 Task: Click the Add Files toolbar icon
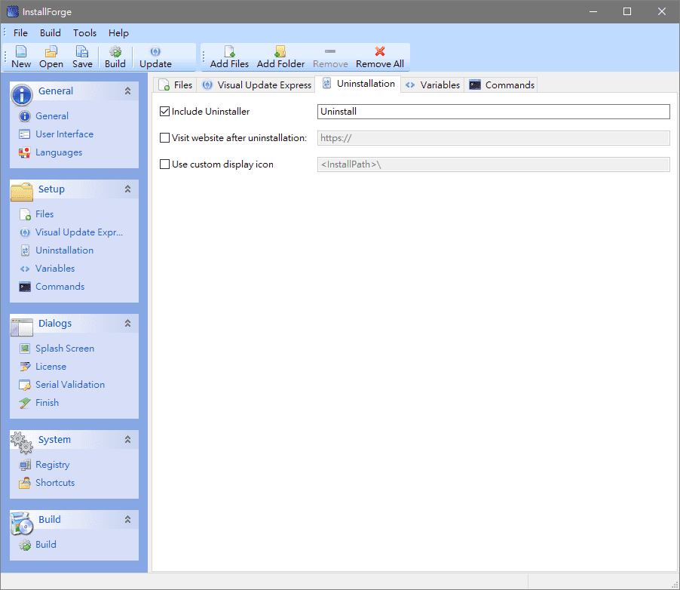pos(229,51)
